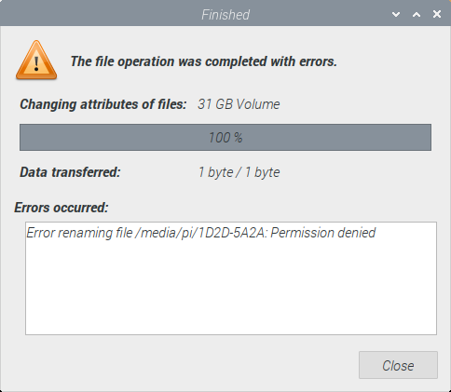The width and height of the screenshot is (451, 392).
Task: Click the "Changing attributes of files:" label
Action: (103, 104)
